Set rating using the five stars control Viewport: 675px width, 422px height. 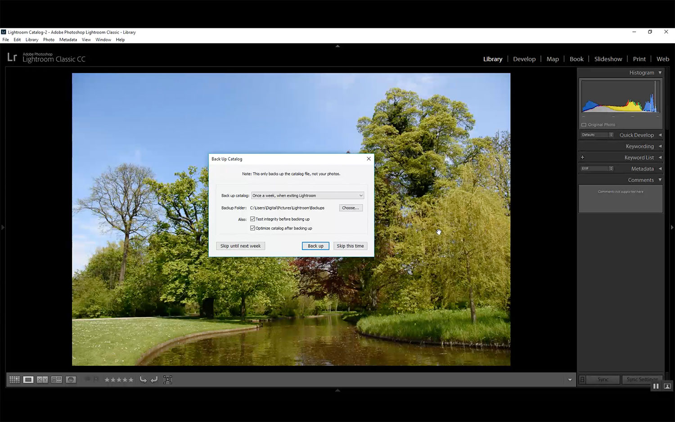click(x=119, y=380)
